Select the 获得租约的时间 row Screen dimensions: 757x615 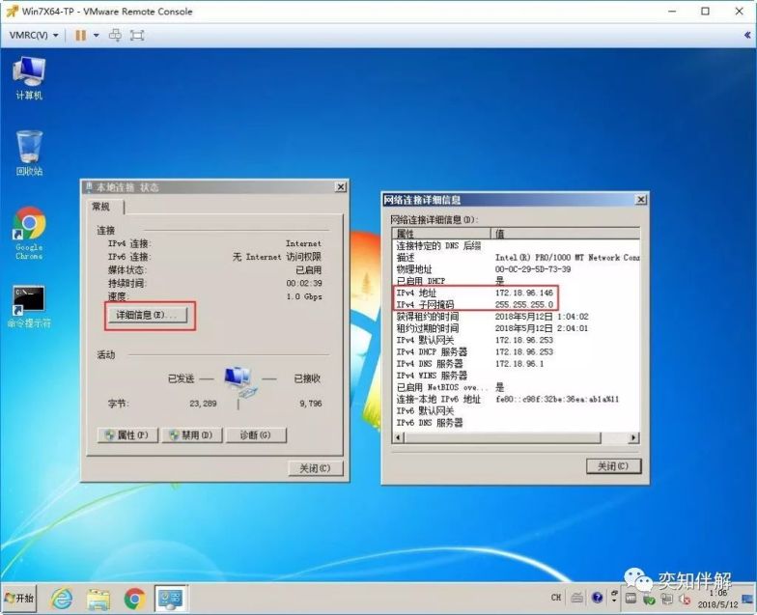click(x=517, y=317)
